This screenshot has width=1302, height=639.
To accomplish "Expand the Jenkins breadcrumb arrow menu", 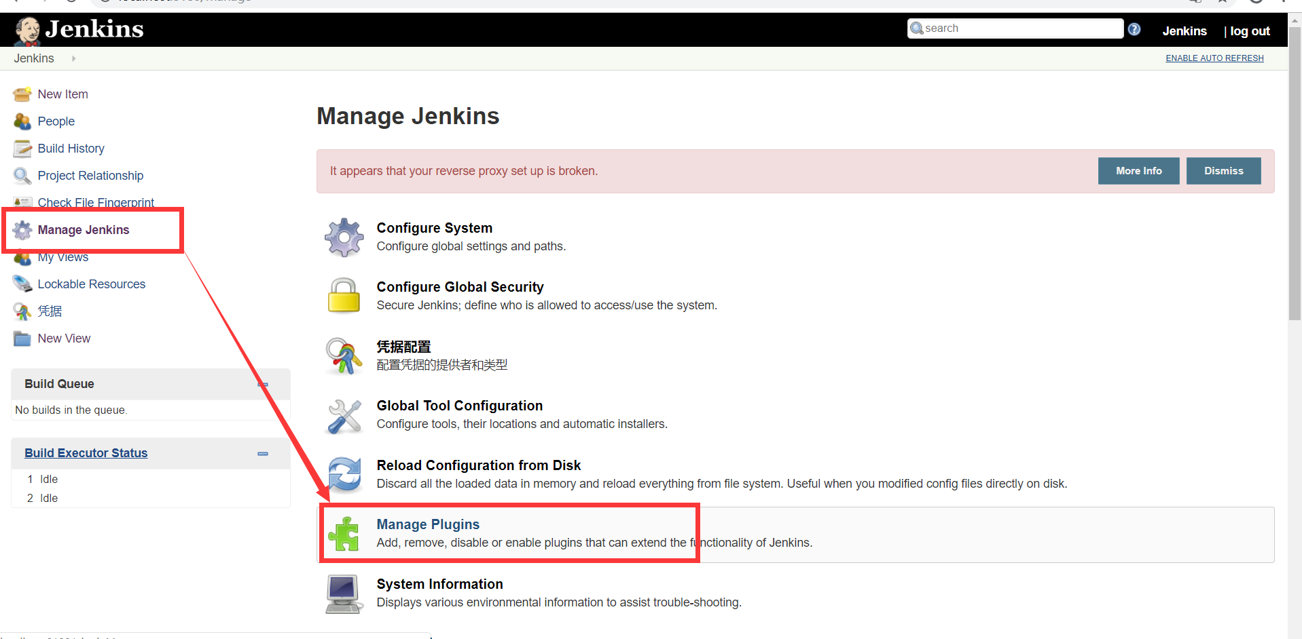I will click(x=73, y=58).
